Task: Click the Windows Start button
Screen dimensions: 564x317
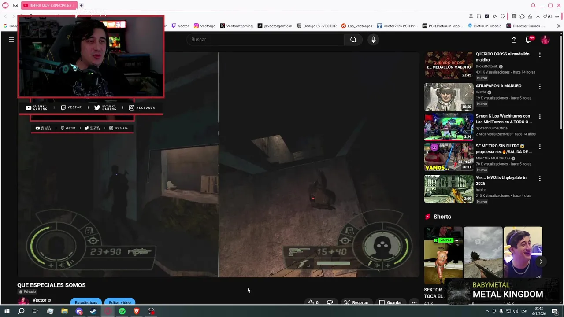Action: (x=7, y=311)
